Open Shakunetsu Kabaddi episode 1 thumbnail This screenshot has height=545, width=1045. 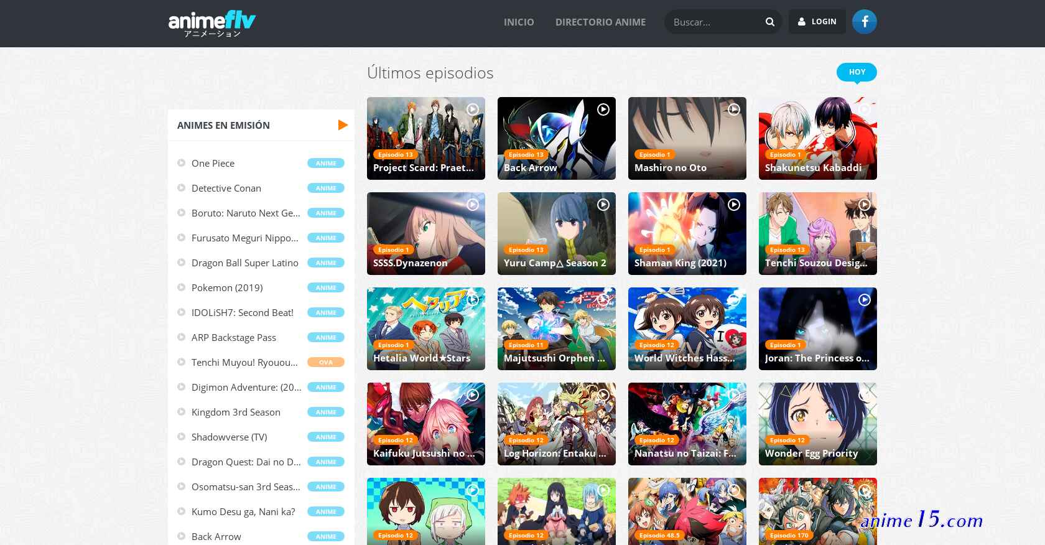coord(818,138)
